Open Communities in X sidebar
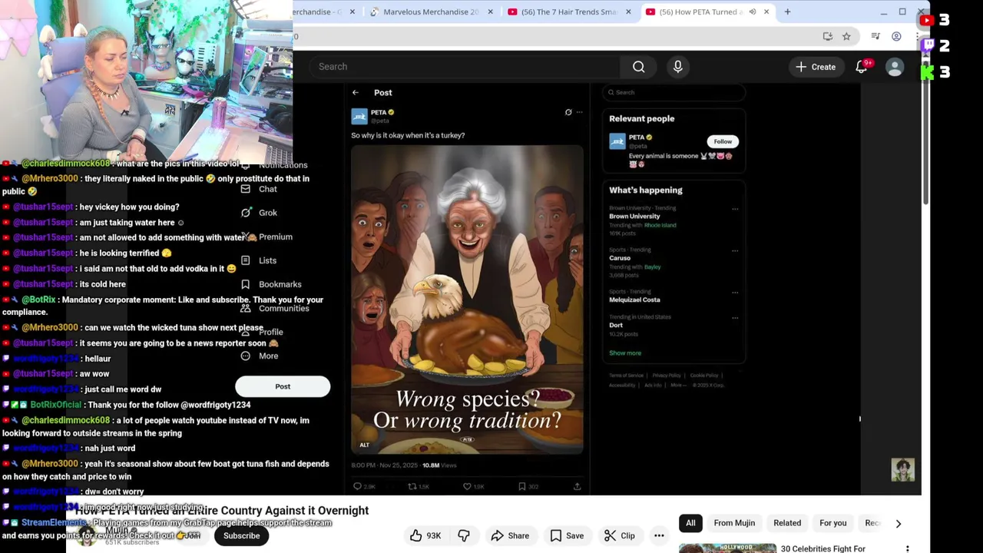 tap(275, 308)
